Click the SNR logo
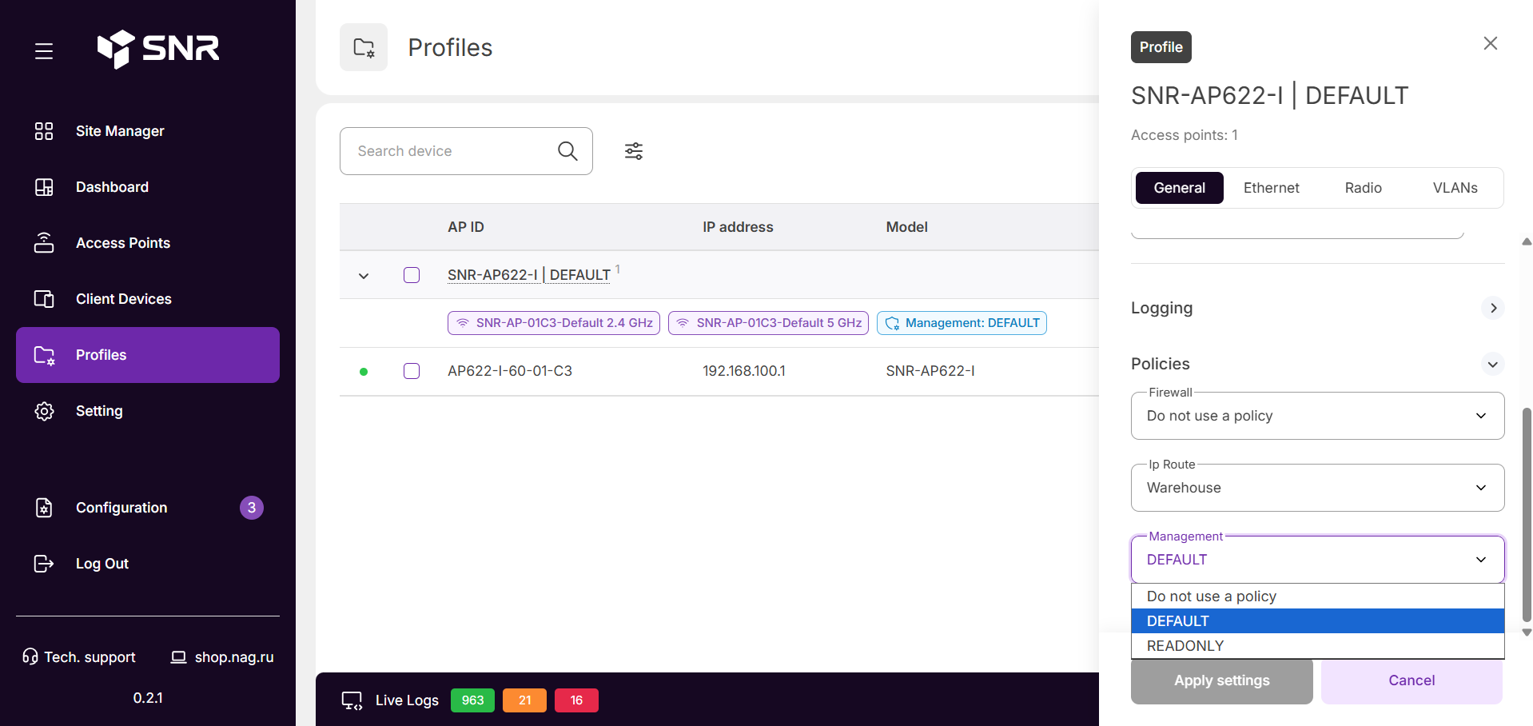Viewport: 1533px width, 726px height. point(157,49)
